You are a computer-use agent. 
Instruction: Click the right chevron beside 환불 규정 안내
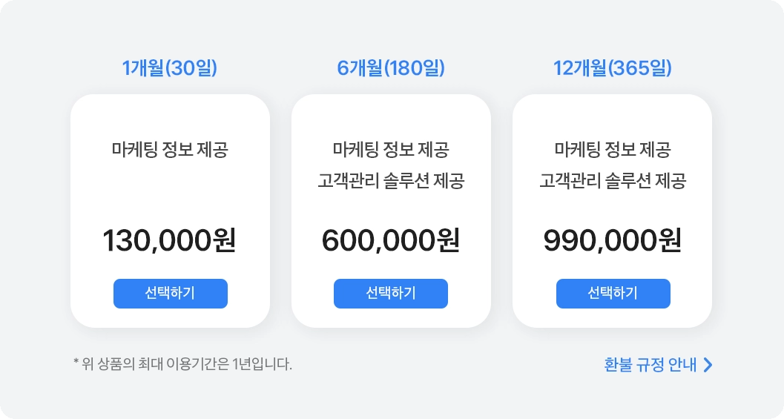(708, 365)
